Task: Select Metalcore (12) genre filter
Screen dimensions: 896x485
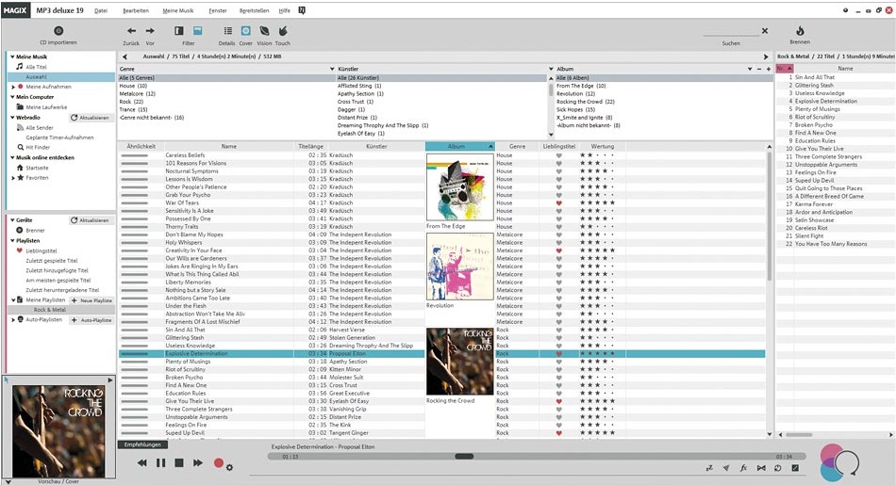Action: pyautogui.click(x=137, y=93)
